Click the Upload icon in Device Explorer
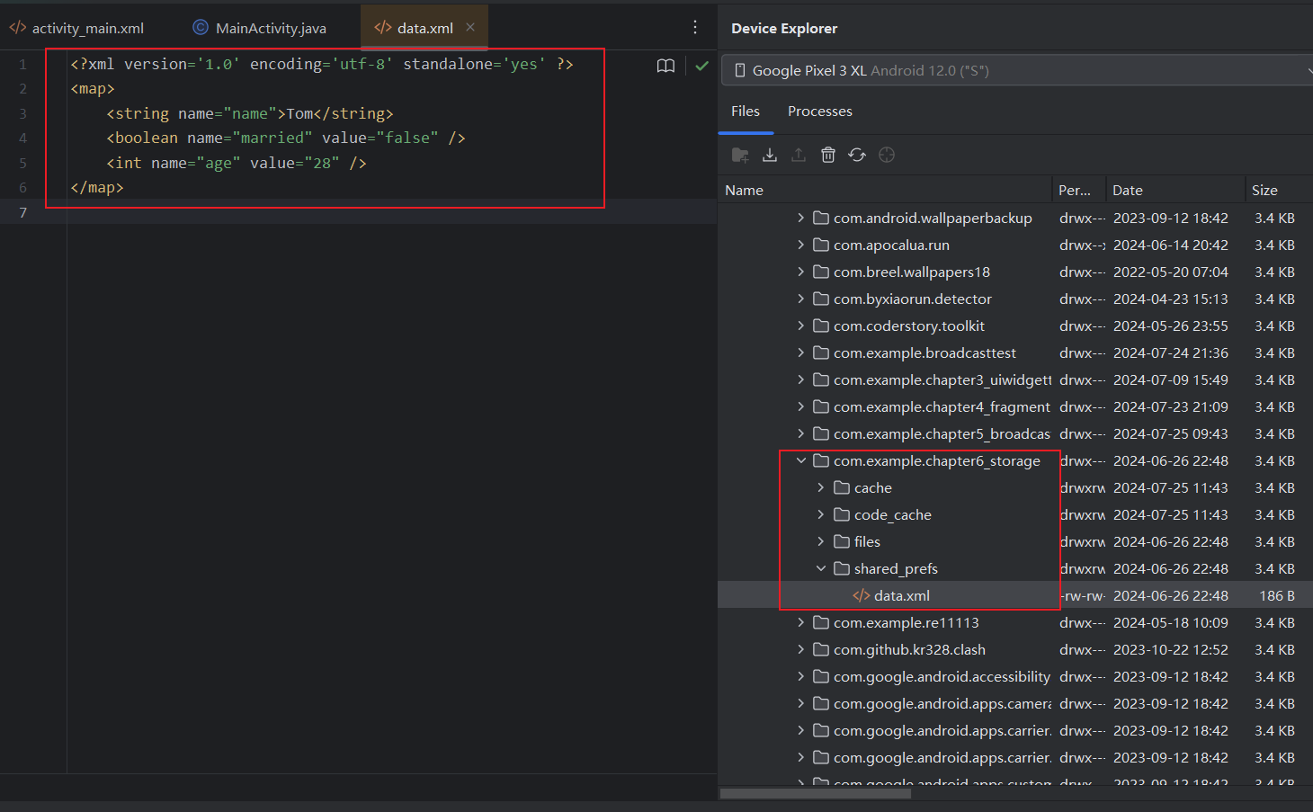This screenshot has width=1313, height=812. 799,156
